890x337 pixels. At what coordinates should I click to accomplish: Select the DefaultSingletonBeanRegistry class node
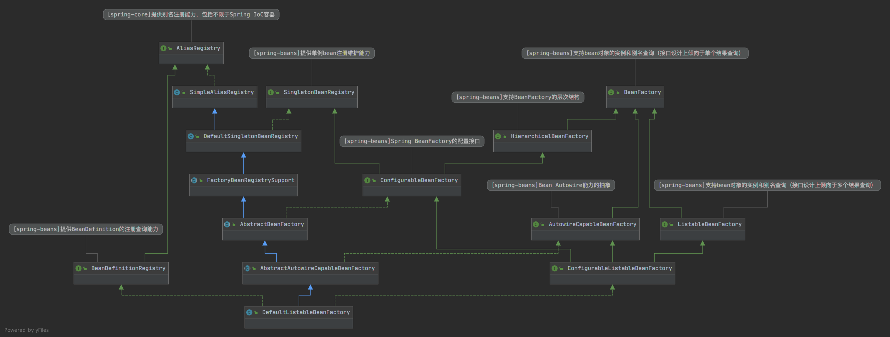[250, 137]
